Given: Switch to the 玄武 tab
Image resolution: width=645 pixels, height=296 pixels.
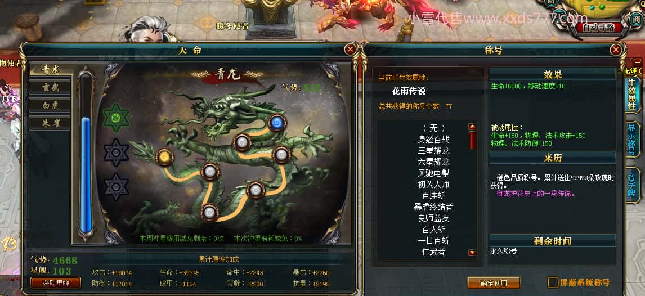Looking at the screenshot, I should 50,87.
